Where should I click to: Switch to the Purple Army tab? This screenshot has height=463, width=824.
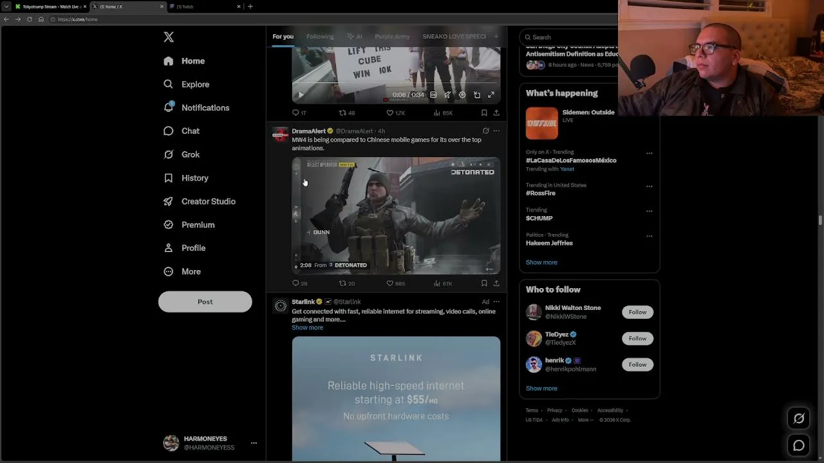click(392, 37)
